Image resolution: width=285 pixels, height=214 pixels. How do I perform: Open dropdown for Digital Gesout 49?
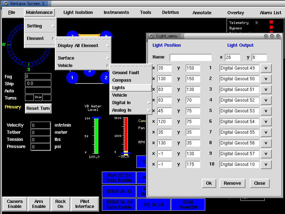(x=266, y=68)
